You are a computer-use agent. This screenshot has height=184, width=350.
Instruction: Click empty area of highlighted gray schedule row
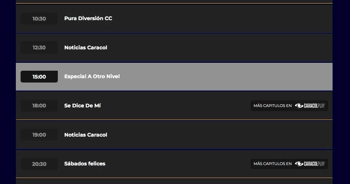223,77
